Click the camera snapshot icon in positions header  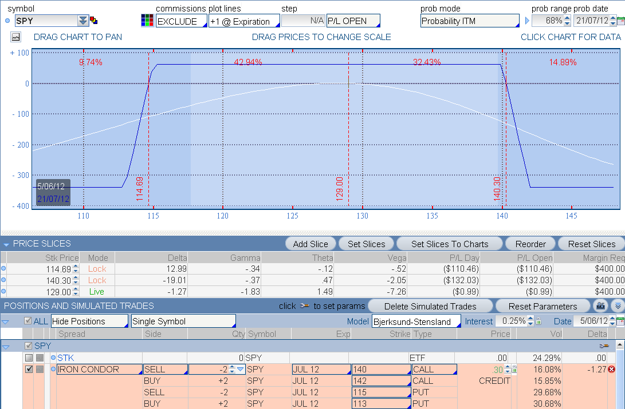(x=601, y=305)
